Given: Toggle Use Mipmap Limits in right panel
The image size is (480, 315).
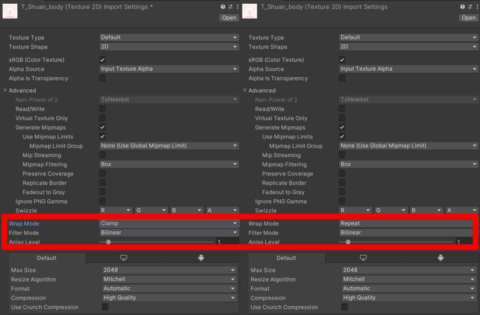Looking at the screenshot, I should pos(342,137).
